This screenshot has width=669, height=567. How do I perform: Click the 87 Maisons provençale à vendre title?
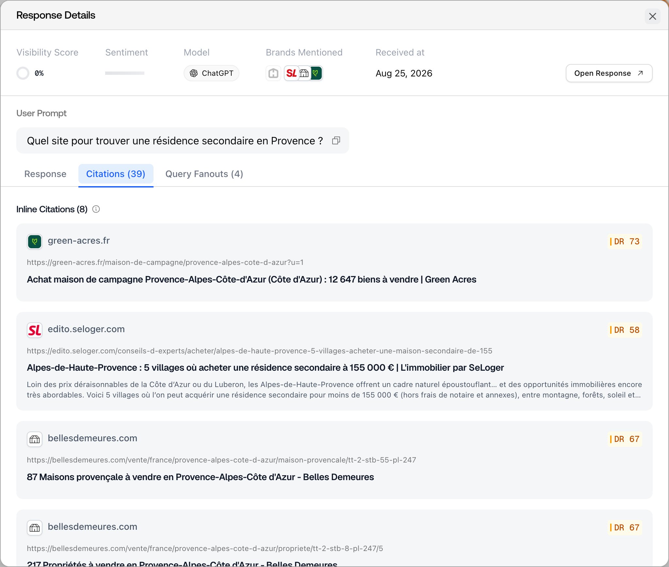(200, 477)
